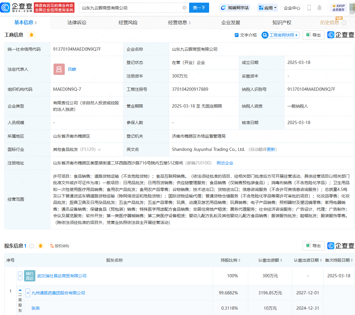Select the 2027-12-01 date cell

point(308,293)
